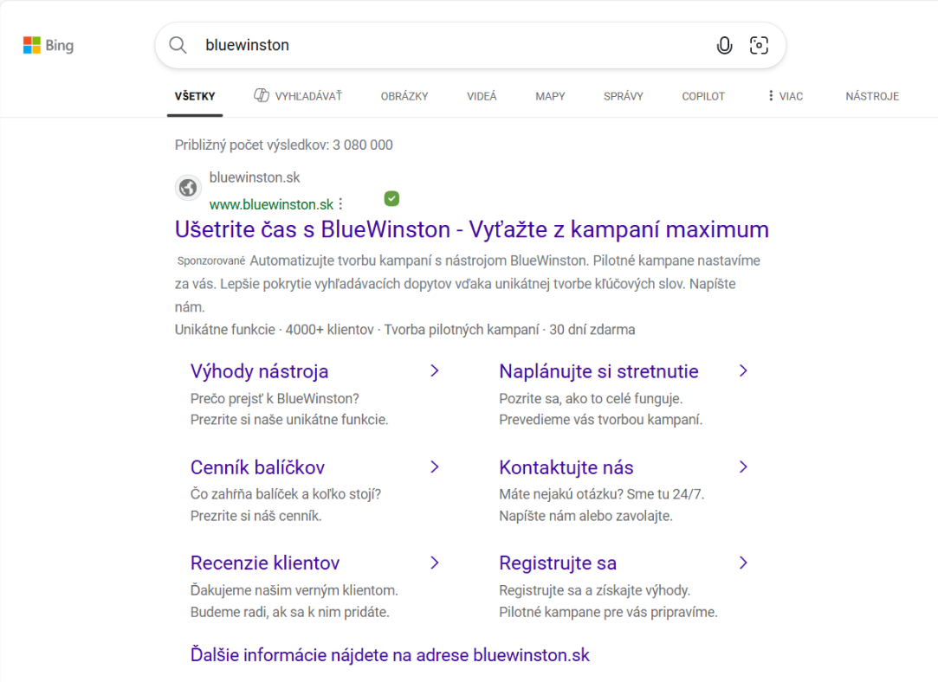Click the green verified shield badge

(x=391, y=200)
